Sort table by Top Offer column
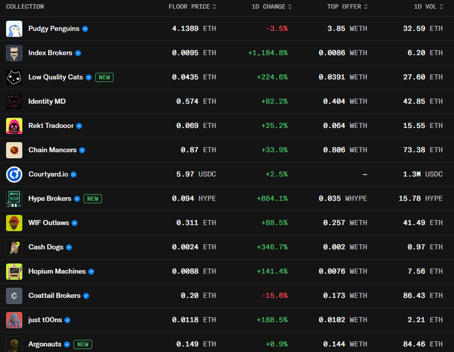The image size is (454, 352). pyautogui.click(x=347, y=7)
